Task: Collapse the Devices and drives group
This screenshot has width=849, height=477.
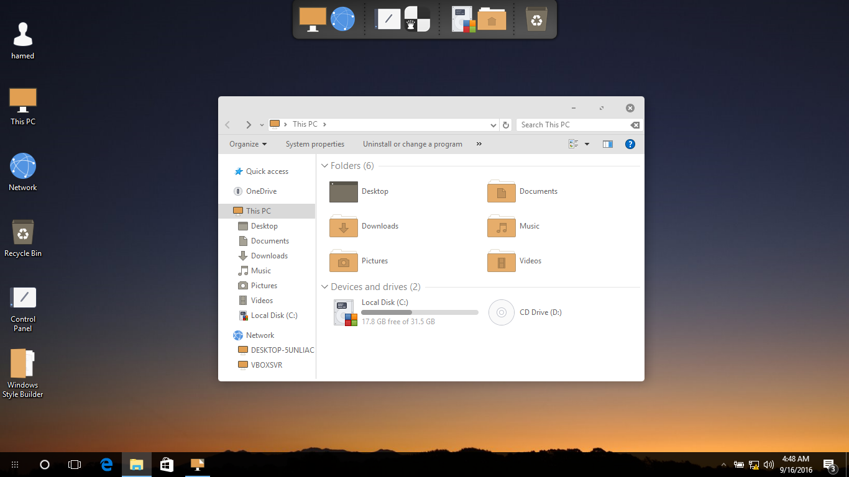Action: 324,287
